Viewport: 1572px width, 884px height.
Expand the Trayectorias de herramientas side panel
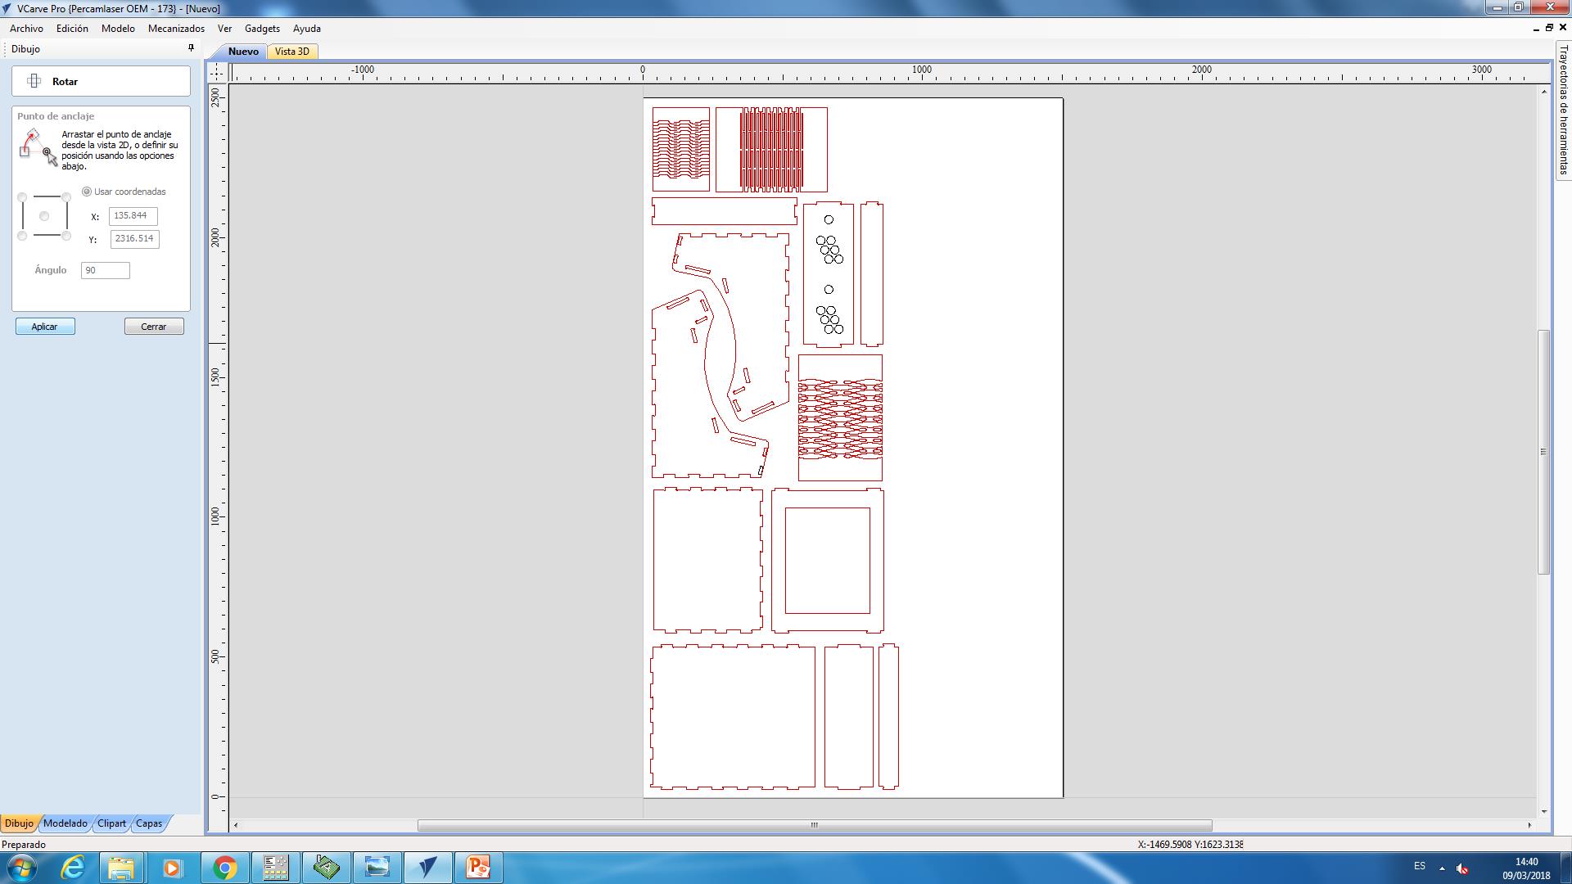tap(1563, 110)
